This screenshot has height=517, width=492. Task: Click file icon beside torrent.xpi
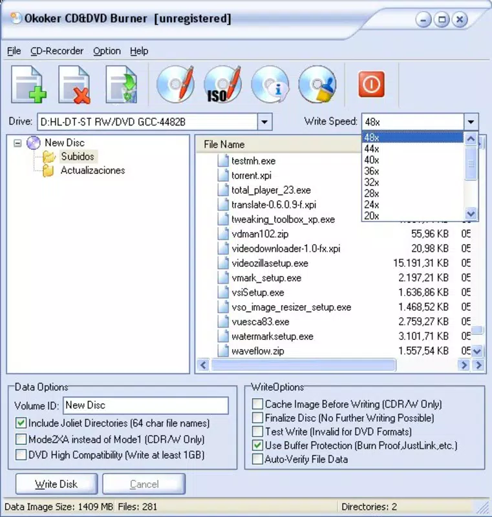(223, 175)
